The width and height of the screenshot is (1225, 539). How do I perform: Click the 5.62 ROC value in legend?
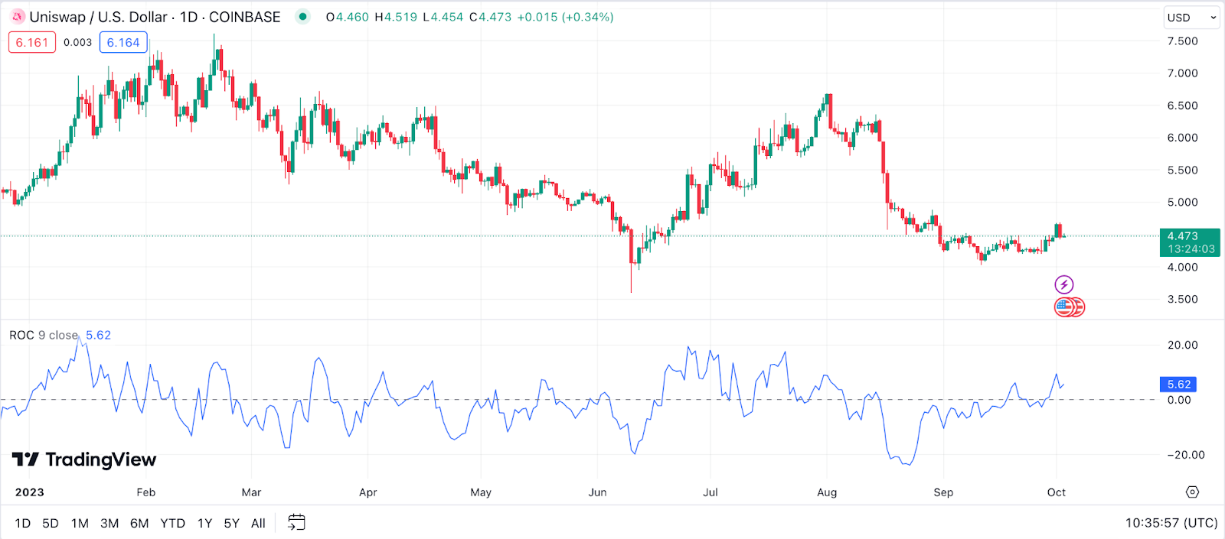coord(98,335)
